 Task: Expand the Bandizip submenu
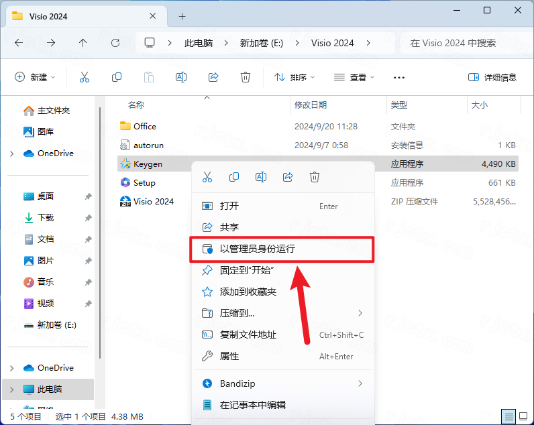point(360,383)
